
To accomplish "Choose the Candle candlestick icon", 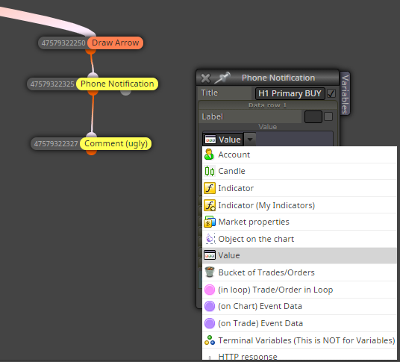I will coord(210,171).
